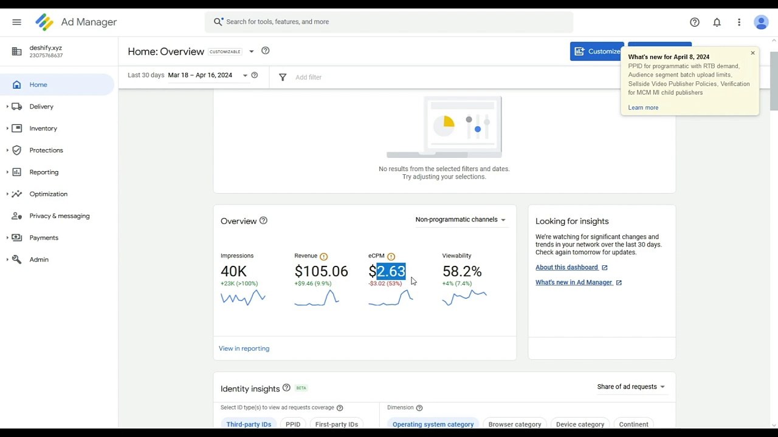Click the Admin wrench icon in sidebar
Image resolution: width=778 pixels, height=437 pixels.
tap(17, 260)
